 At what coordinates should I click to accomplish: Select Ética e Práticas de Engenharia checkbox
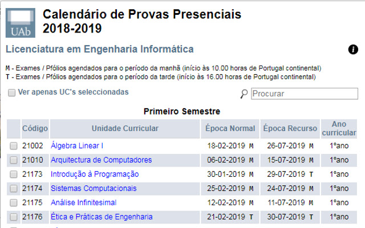[14, 217]
